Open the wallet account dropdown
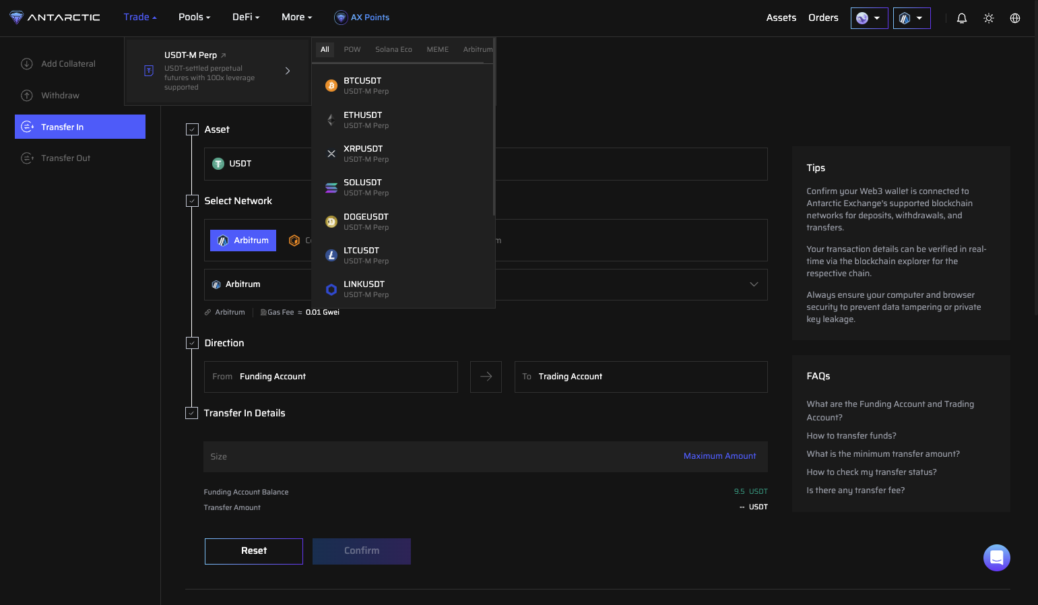The width and height of the screenshot is (1038, 605). point(870,18)
